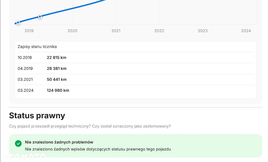
Task: Click the 04.2019 date entry
Action: pos(25,69)
